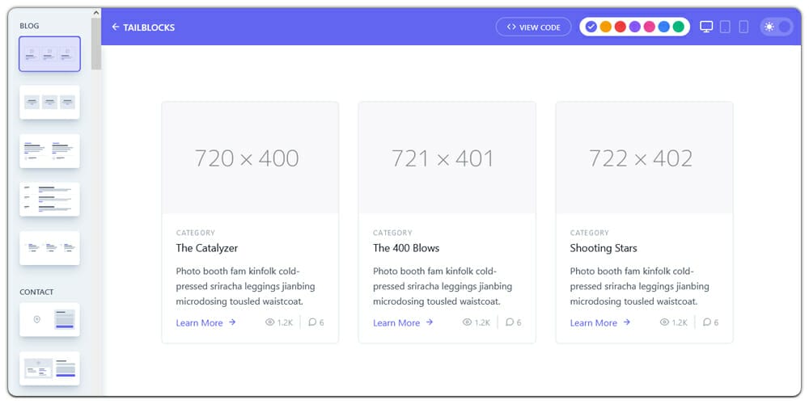Screen dimensions: 809x404
Task: Click views eye icon on The Catalyzer card
Action: tap(270, 322)
